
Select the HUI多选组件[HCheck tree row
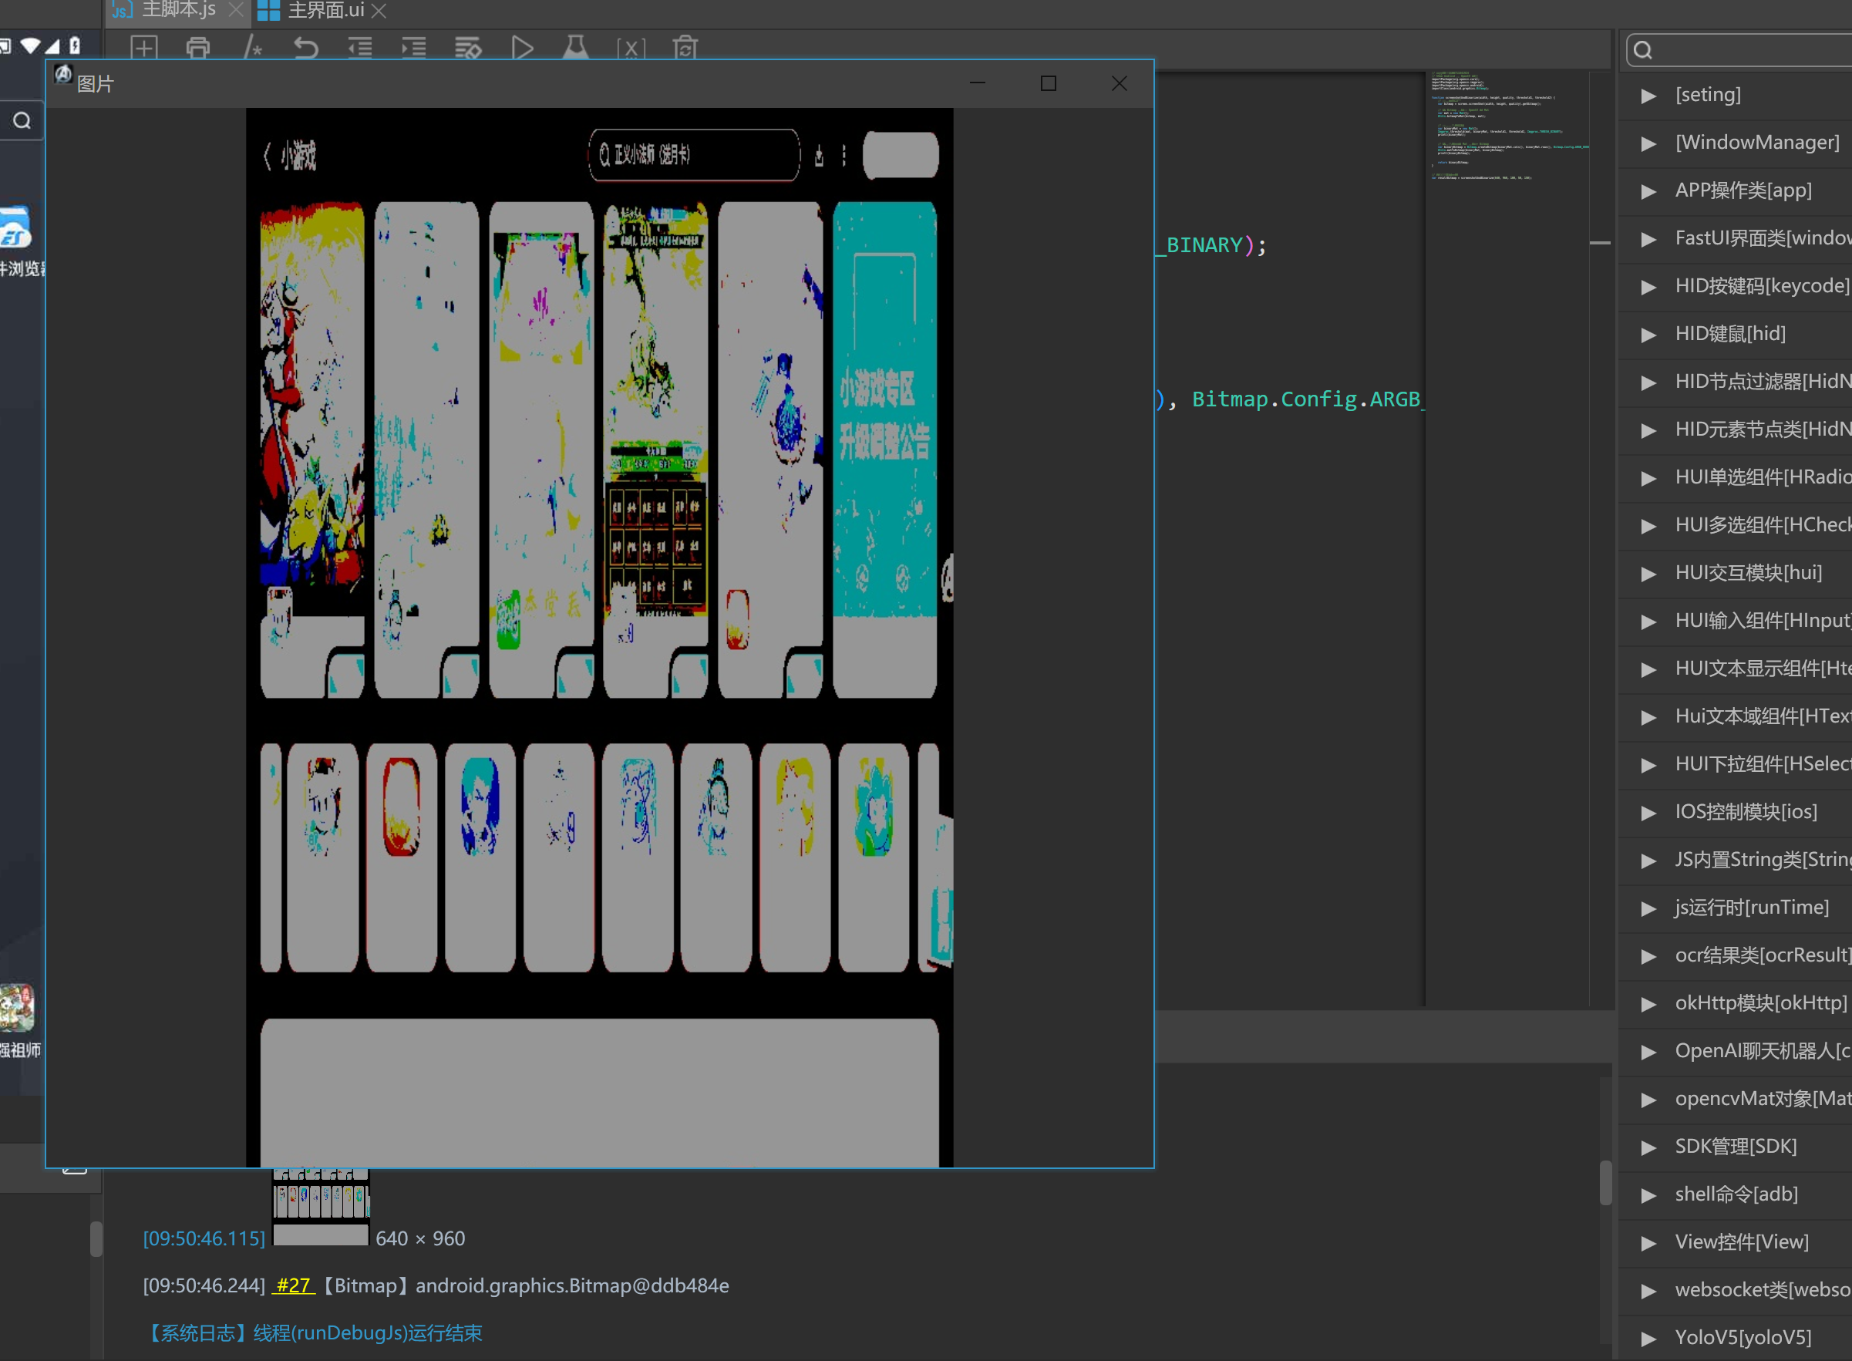pos(1735,525)
